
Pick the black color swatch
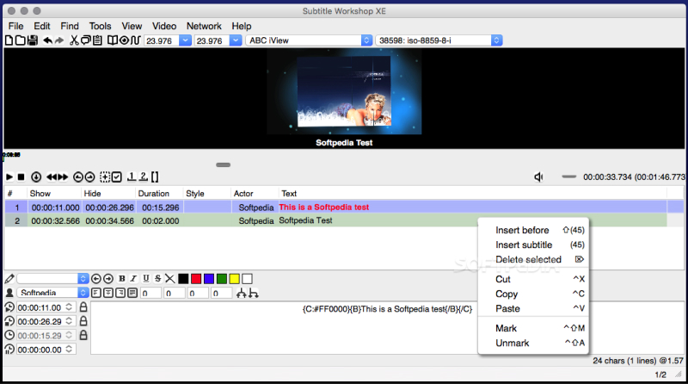tap(183, 279)
